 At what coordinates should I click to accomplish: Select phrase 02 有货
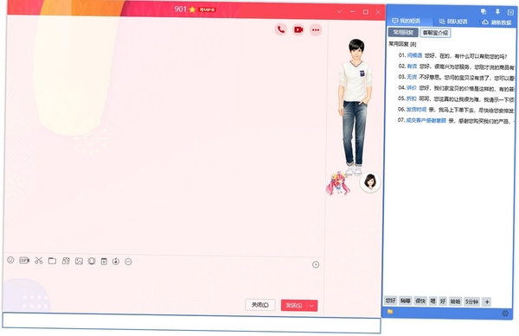[456, 67]
